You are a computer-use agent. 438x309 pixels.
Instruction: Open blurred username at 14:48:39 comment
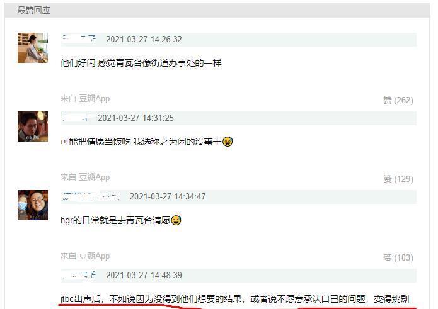[x=79, y=275]
